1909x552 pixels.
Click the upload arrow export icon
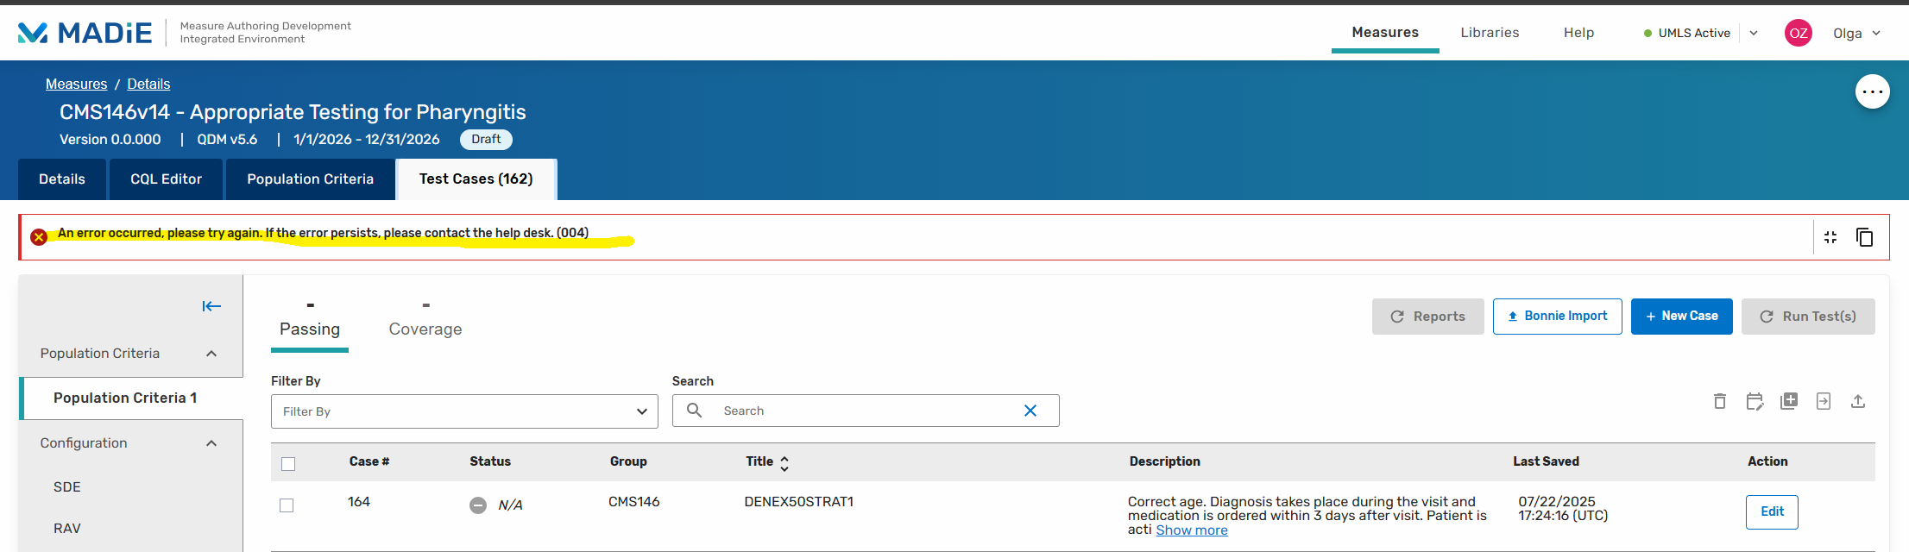tap(1858, 401)
